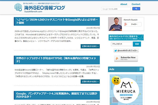
Task: Click the Kenichi Suzuki name text
Action: coord(131,20)
